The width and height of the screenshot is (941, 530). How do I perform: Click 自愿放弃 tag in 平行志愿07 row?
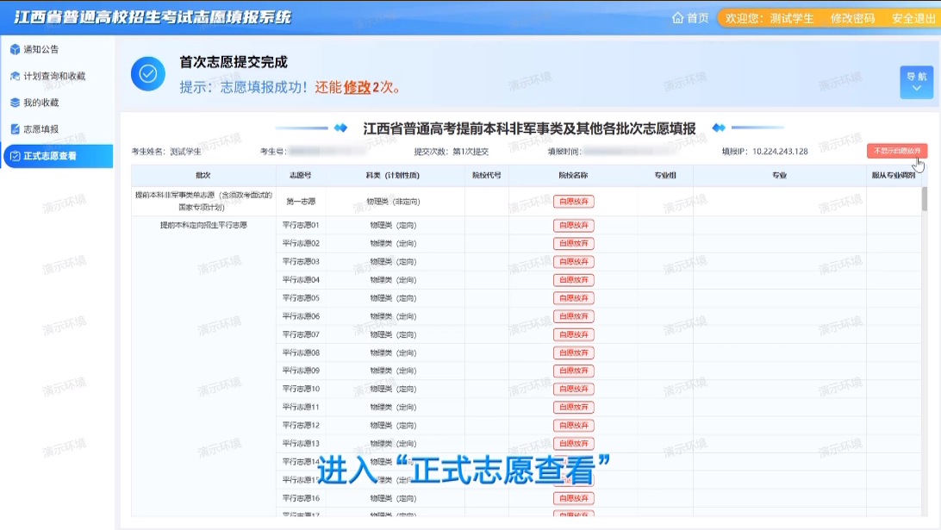coord(574,334)
